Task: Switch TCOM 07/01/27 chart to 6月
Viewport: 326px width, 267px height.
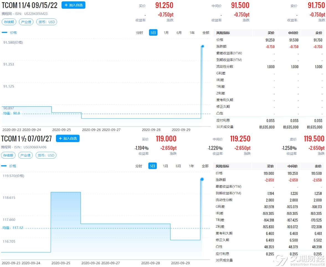Action: coord(178,166)
